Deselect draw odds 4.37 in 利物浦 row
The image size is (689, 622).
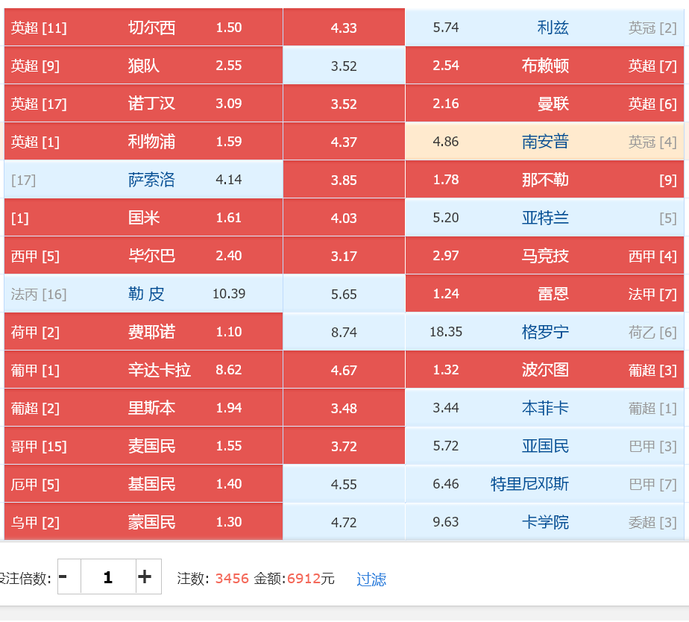pyautogui.click(x=344, y=142)
